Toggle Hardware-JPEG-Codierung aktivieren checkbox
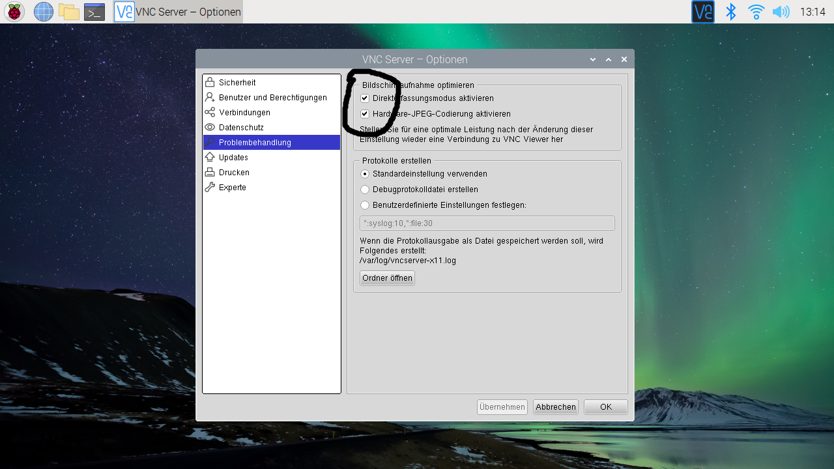Screen dimensions: 834x469 pyautogui.click(x=365, y=114)
